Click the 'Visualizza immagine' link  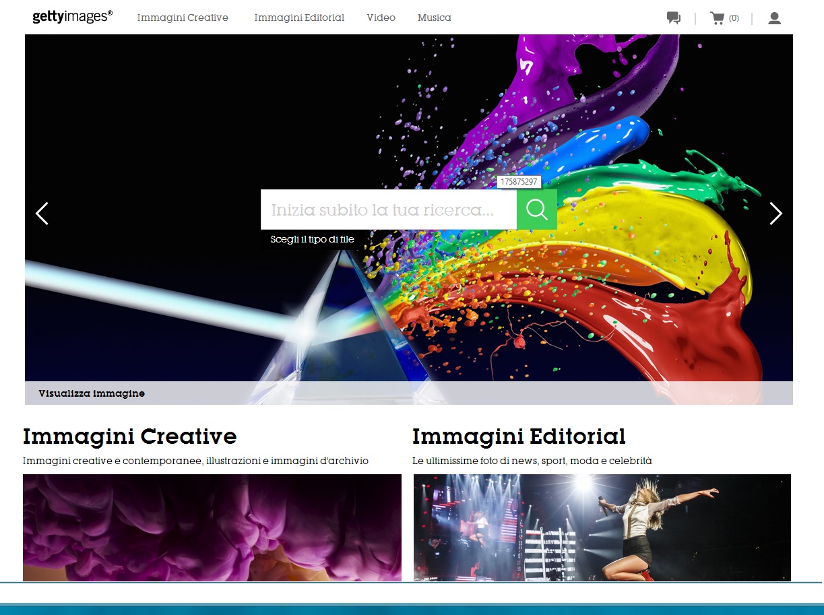92,393
